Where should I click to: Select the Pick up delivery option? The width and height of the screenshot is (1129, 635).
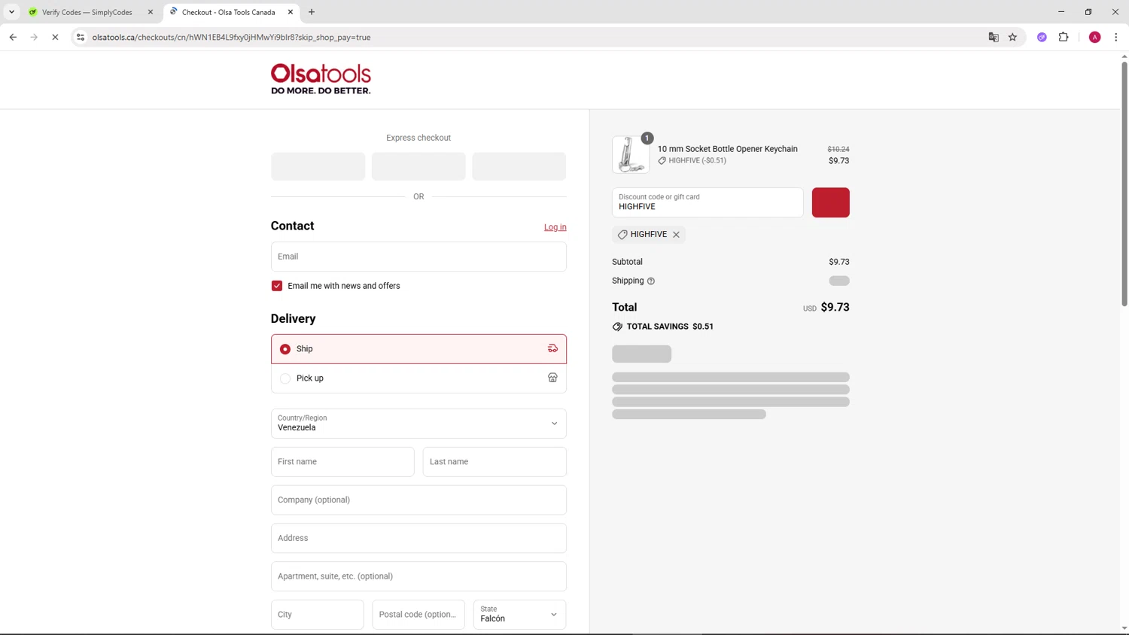pyautogui.click(x=418, y=378)
